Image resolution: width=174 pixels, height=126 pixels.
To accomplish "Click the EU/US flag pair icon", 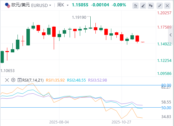I will [8, 5].
